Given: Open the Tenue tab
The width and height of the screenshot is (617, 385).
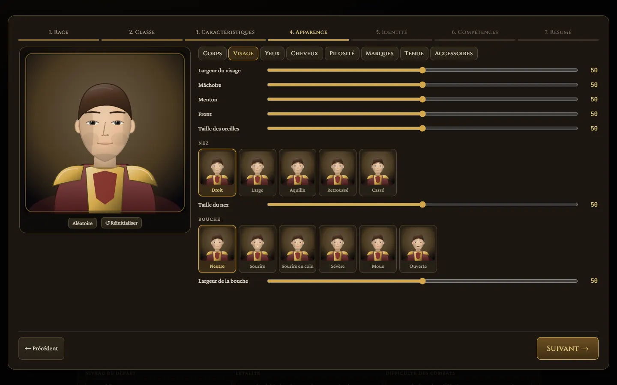Looking at the screenshot, I should 414,53.
